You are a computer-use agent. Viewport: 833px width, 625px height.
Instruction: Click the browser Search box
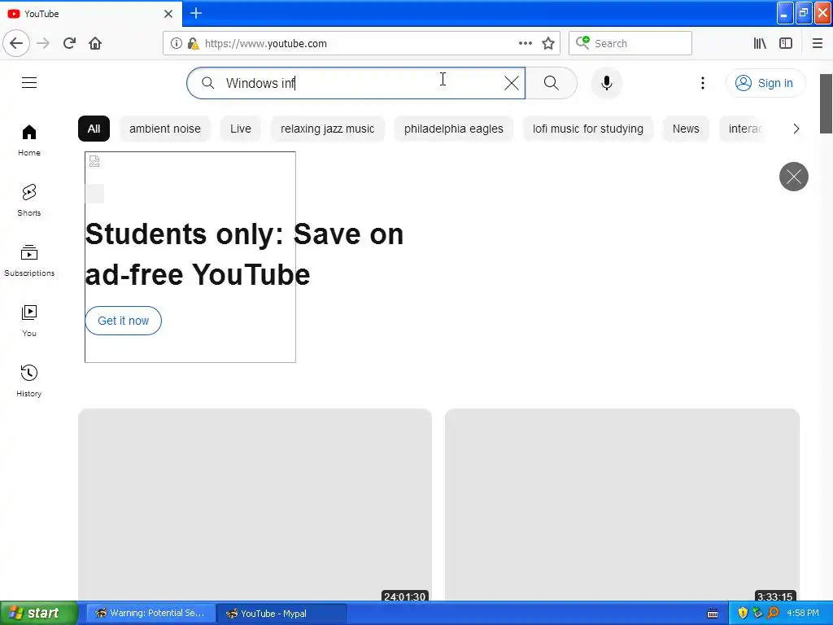tap(630, 43)
